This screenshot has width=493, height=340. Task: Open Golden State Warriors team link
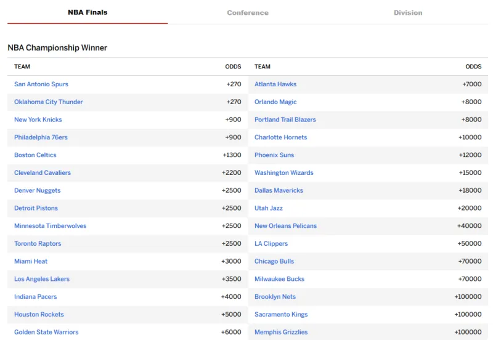tap(46, 332)
